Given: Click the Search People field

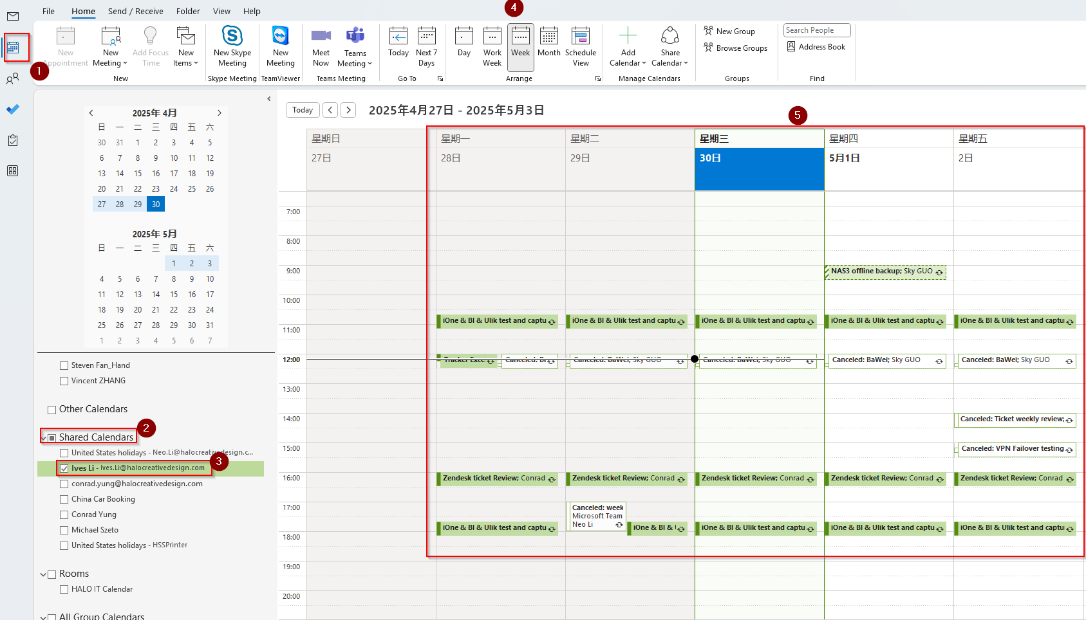Looking at the screenshot, I should [x=816, y=30].
